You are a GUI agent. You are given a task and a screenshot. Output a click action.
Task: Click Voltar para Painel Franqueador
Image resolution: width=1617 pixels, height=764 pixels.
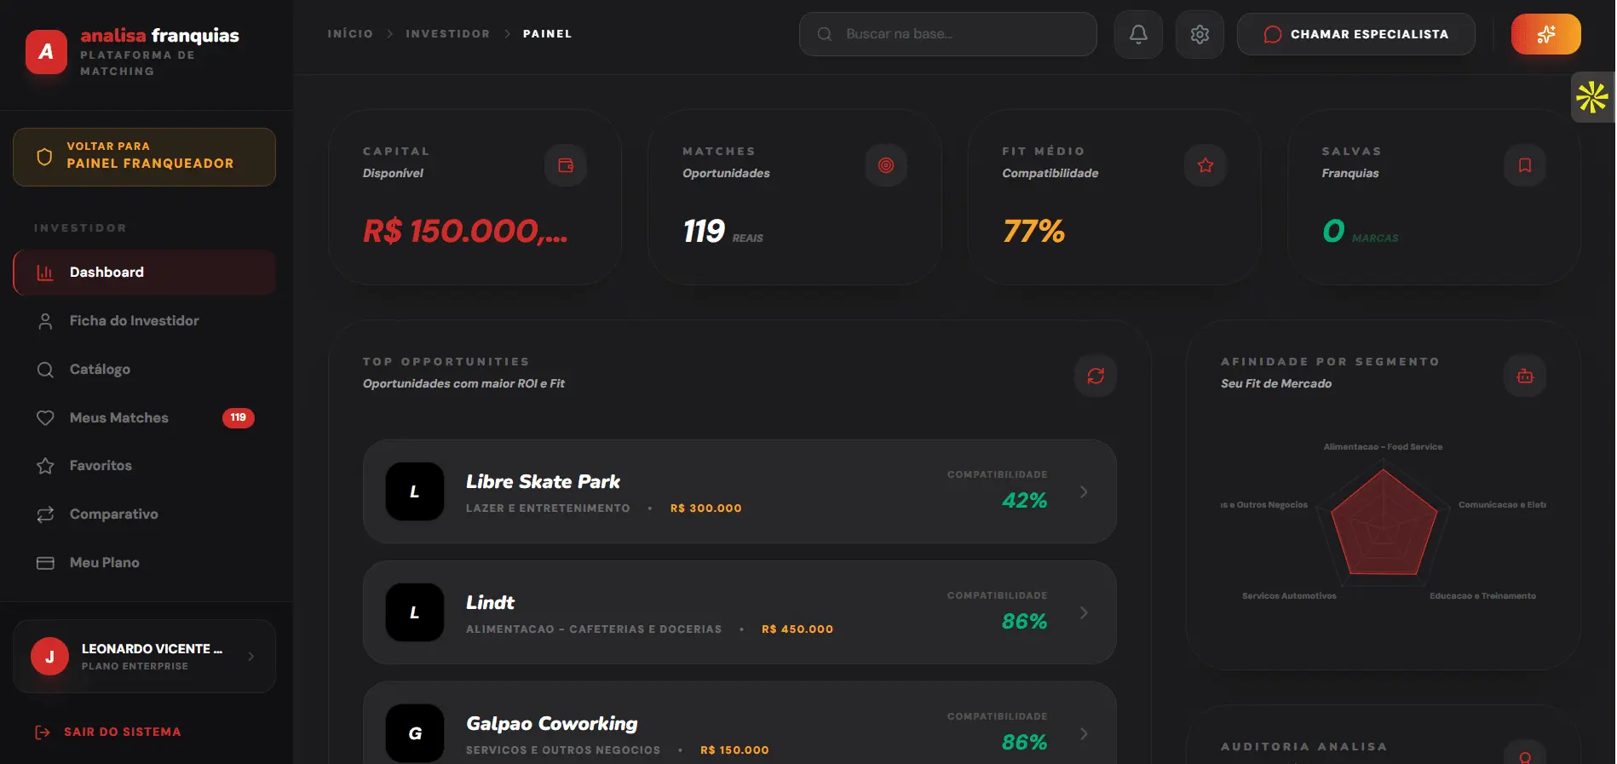point(144,157)
